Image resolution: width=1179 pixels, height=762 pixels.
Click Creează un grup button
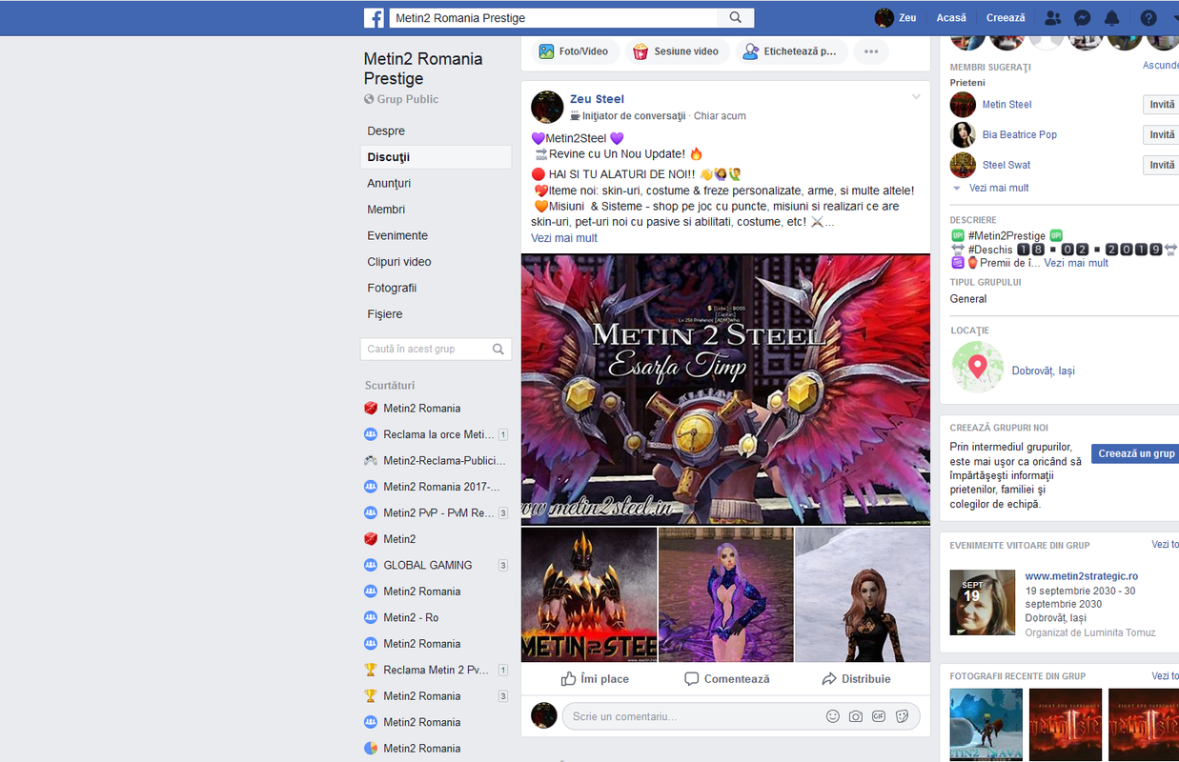[1136, 453]
